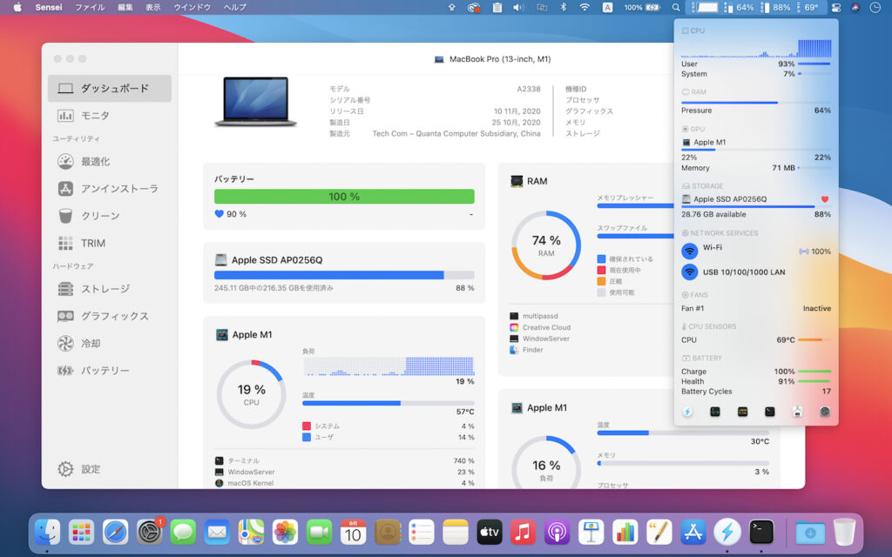Click the Terminal icon in the Dock

pos(761,531)
